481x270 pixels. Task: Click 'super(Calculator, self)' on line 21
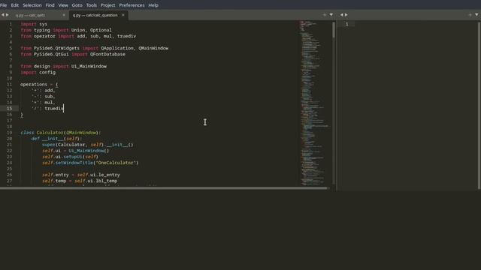point(73,145)
